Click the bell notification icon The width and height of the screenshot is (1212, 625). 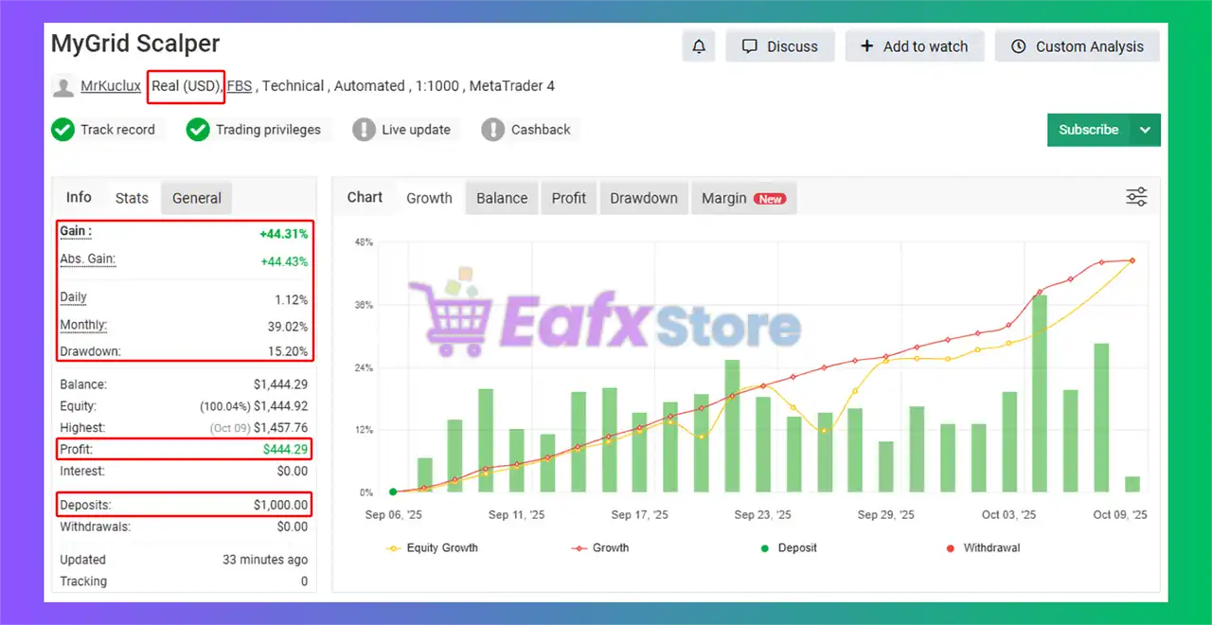699,46
